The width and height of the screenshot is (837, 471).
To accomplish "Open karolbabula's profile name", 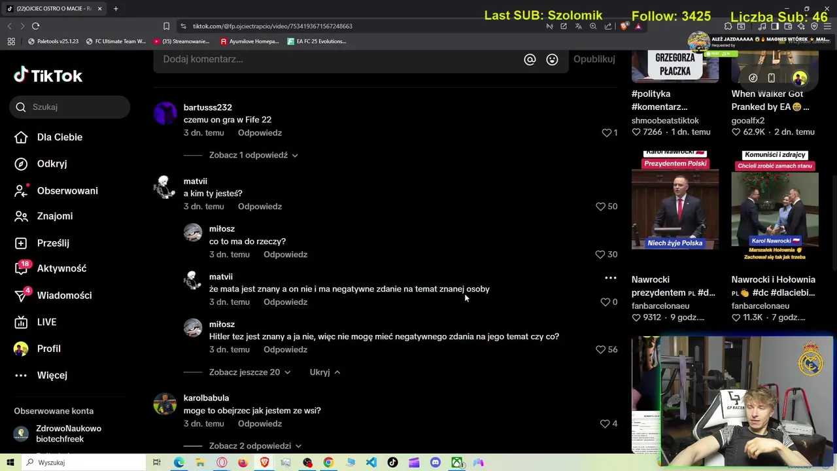I will click(206, 398).
